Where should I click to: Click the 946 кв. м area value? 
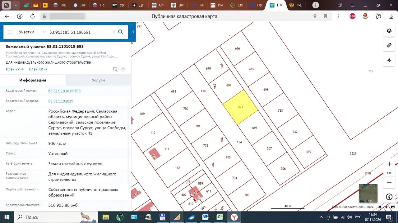pyautogui.click(x=57, y=143)
